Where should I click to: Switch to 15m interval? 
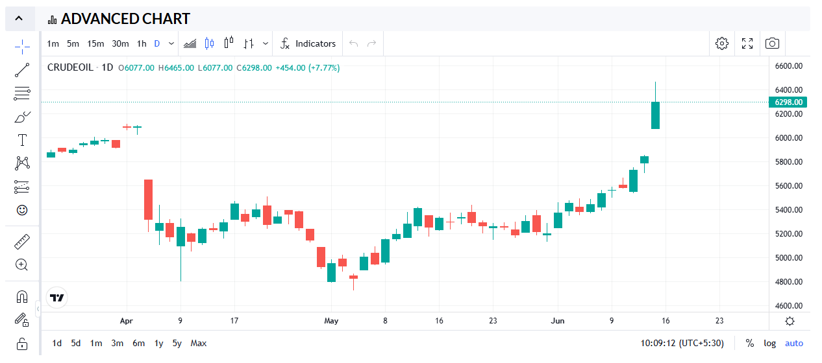tap(95, 43)
